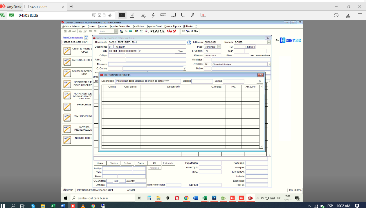Open AnyDesk session history clock icon

[336, 15]
